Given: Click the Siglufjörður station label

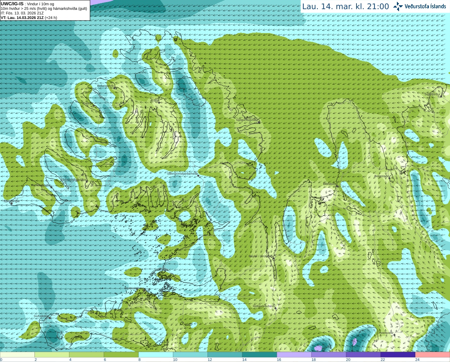Looking at the screenshot, I should pos(432,94).
